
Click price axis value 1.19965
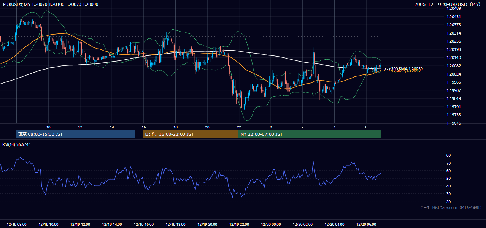click(x=453, y=82)
